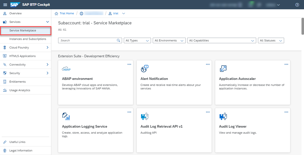Click the Trial Home breadcrumb link
The width and height of the screenshot is (304, 155).
pos(67,13)
